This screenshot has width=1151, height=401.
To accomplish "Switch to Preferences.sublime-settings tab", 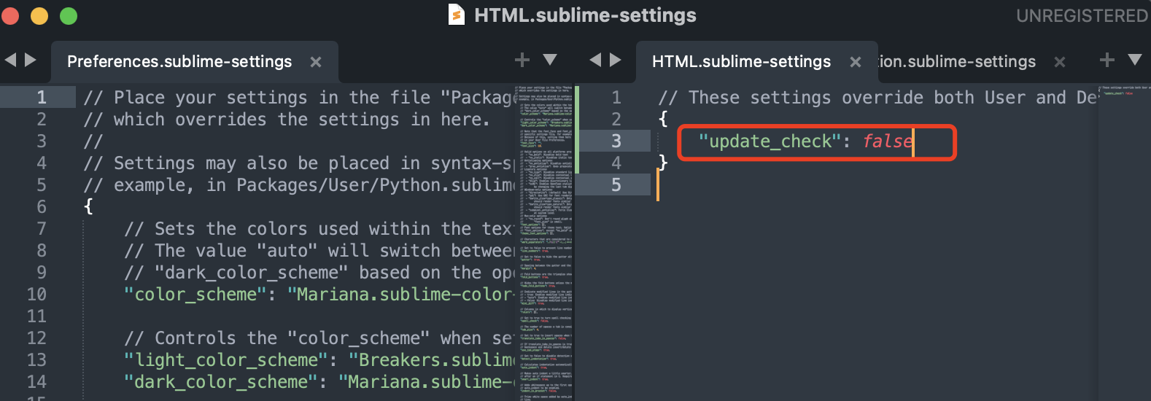I will (179, 62).
